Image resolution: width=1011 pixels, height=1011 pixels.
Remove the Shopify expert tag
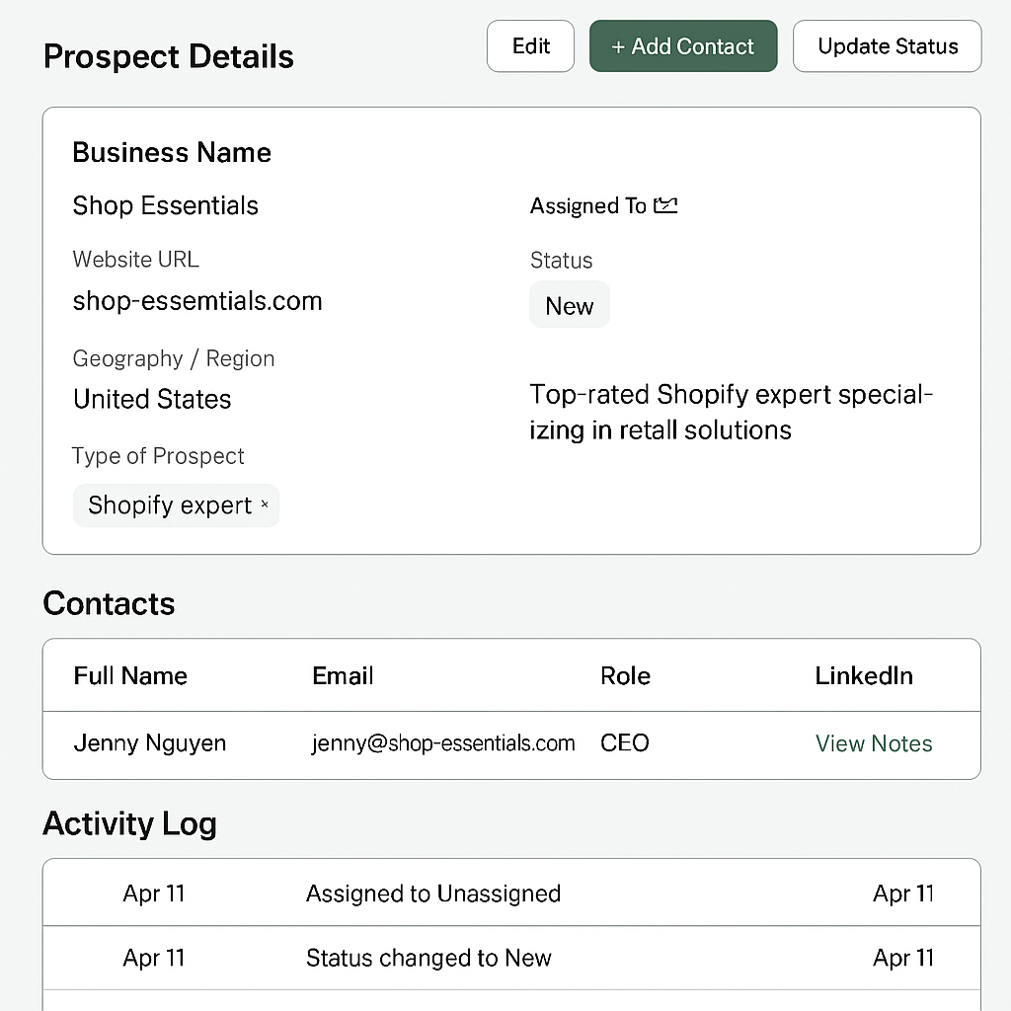click(265, 505)
